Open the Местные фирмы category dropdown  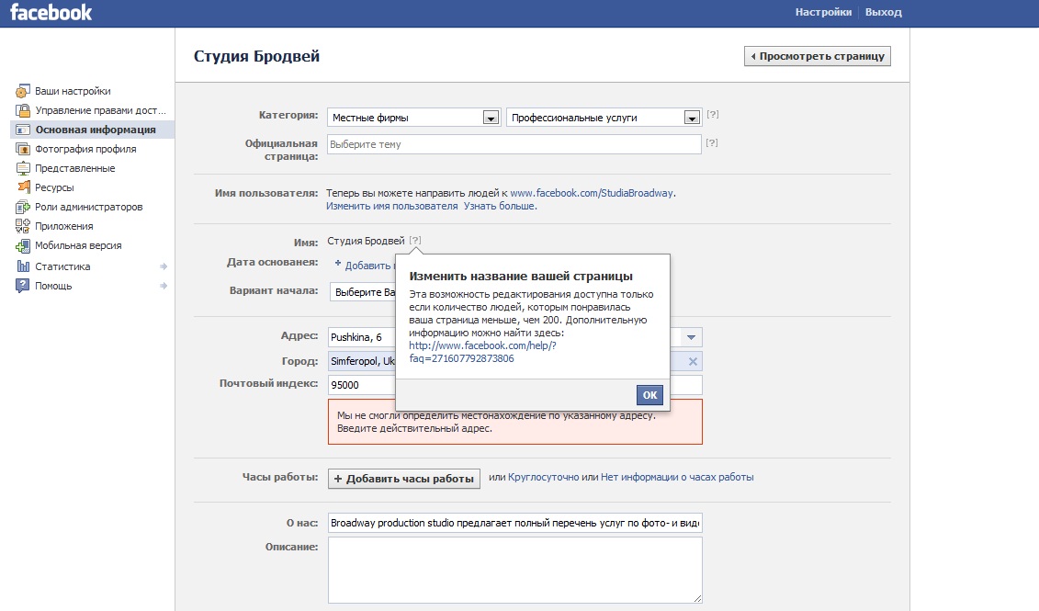click(413, 118)
